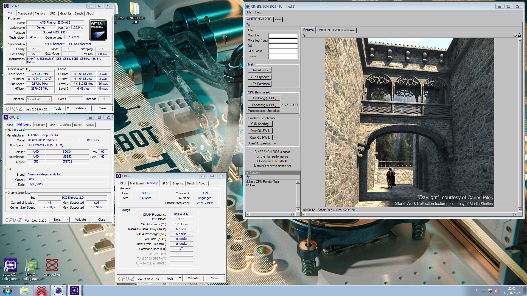Click the CPU-Z chip icon in taskbar
The width and height of the screenshot is (527, 296).
74,291
